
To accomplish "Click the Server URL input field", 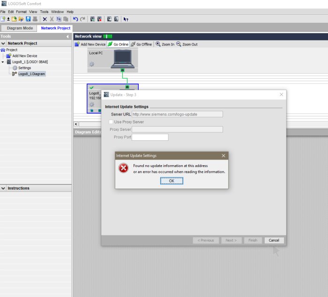I will click(x=178, y=114).
